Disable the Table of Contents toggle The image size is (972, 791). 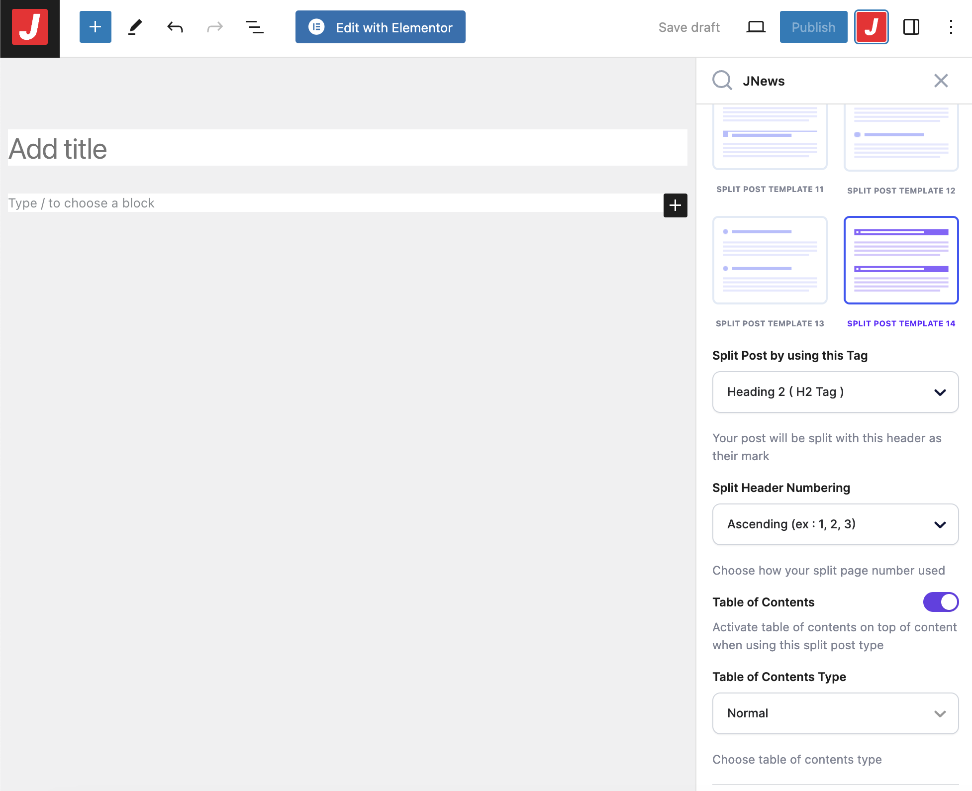coord(940,602)
